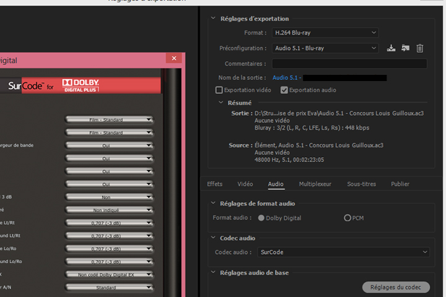Click the Réglages du codec button
Screen dimensions: 446x297
[395, 288]
